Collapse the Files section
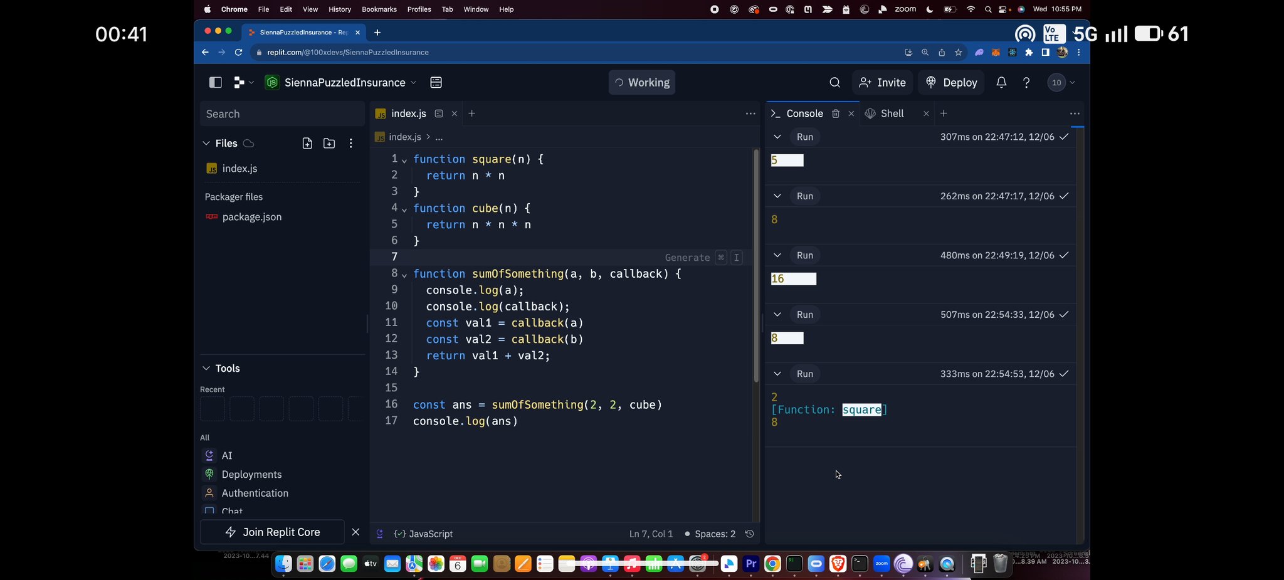Screen dimensions: 1284x580 click(206, 144)
